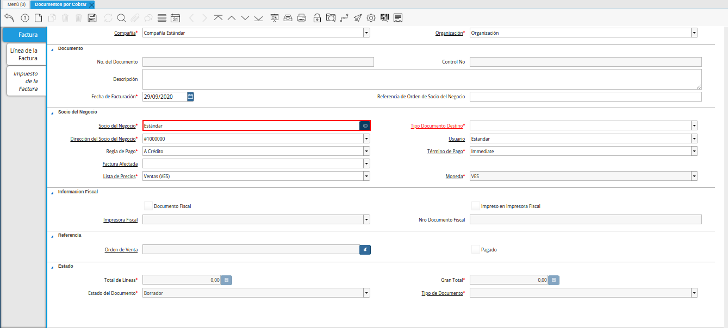The width and height of the screenshot is (728, 328).
Task: Save the record with the floppy disk icon
Action: point(92,18)
